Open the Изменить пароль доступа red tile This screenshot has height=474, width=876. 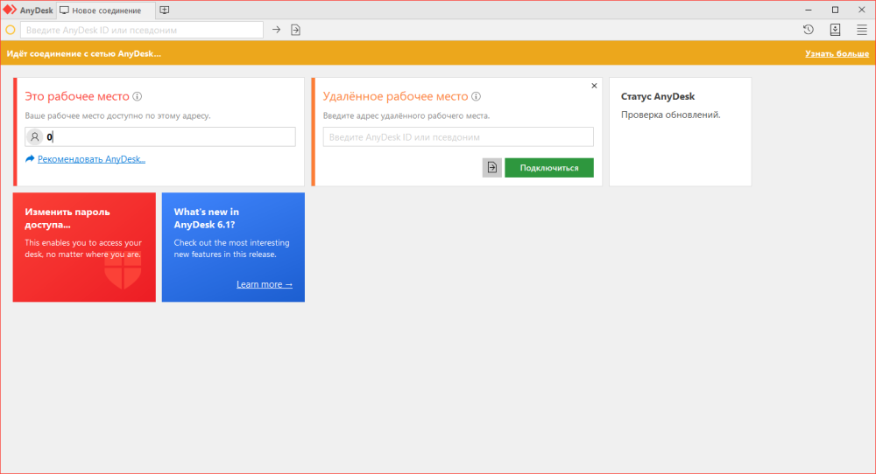tap(84, 247)
